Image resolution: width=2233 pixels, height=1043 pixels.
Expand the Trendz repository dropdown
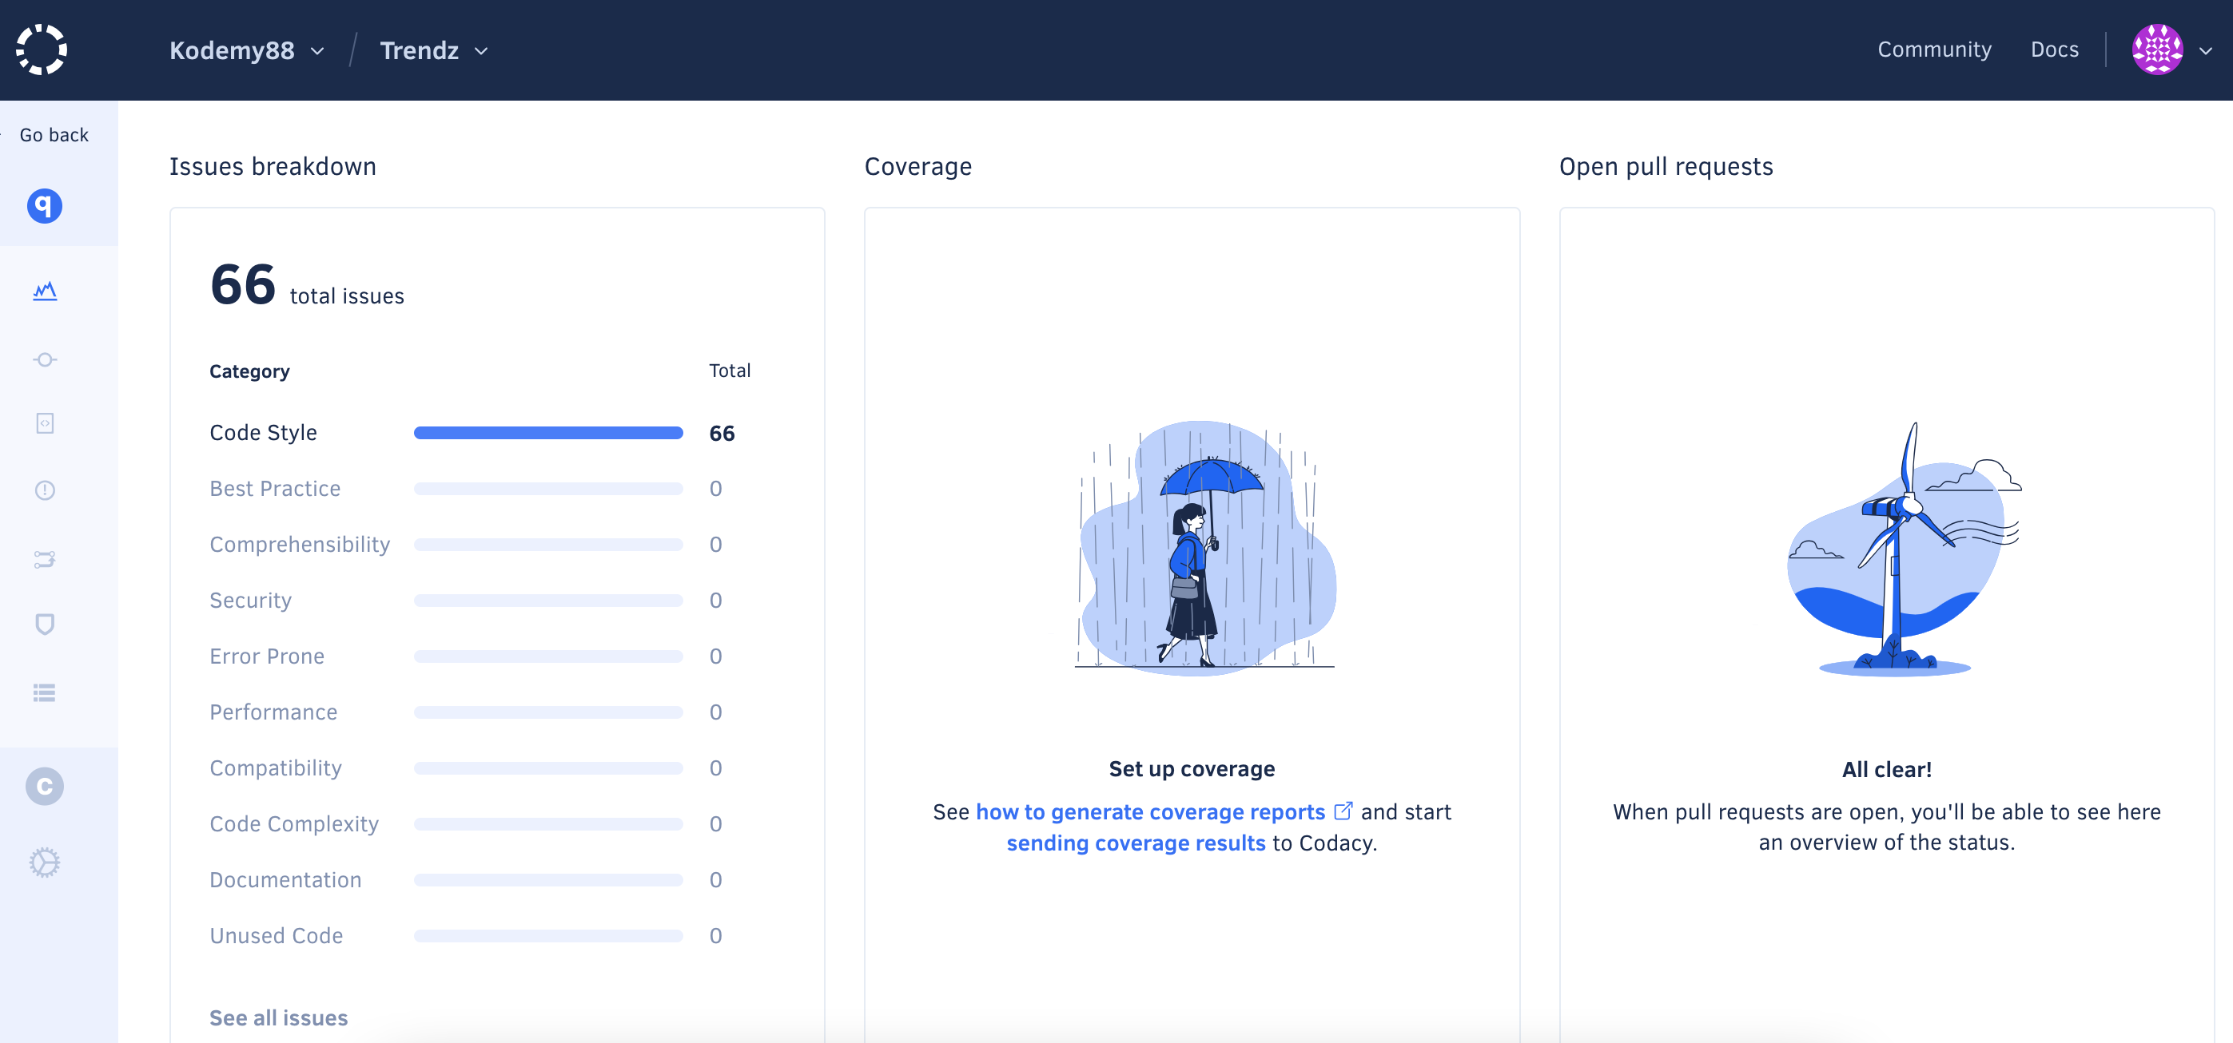(x=433, y=50)
